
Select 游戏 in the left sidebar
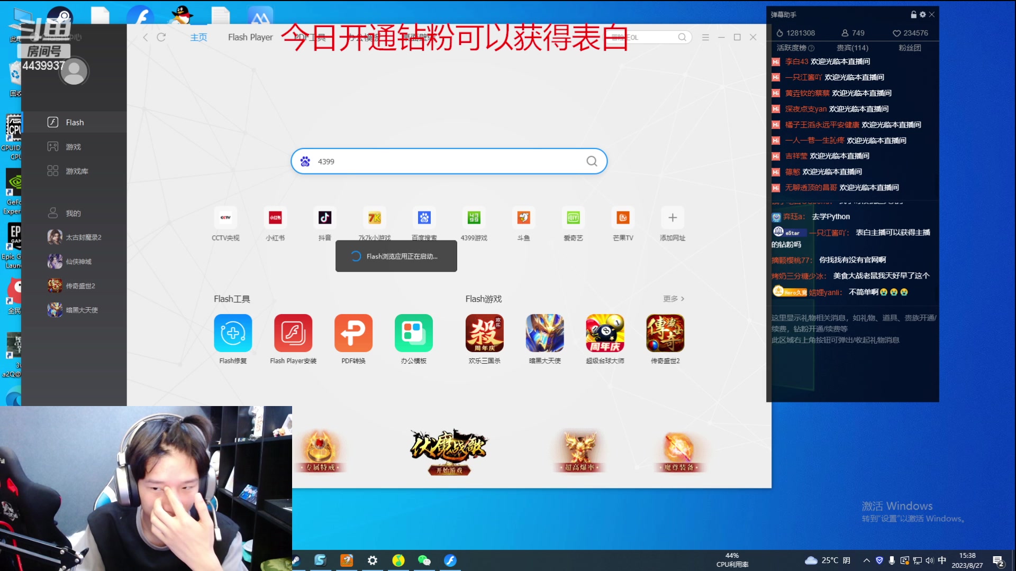(74, 146)
